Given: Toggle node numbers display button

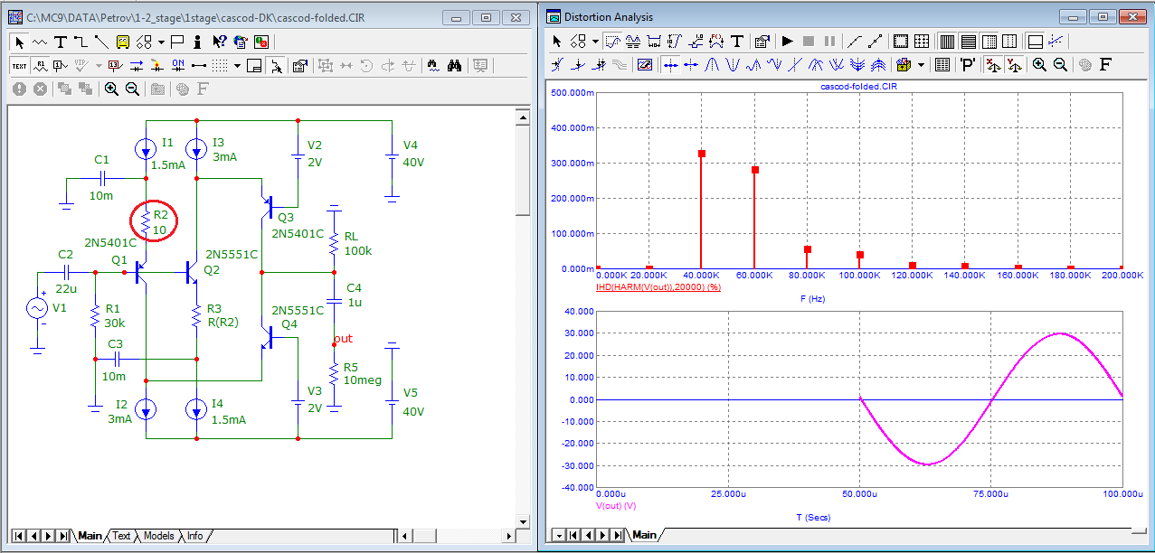Looking at the screenshot, I should pyautogui.click(x=61, y=66).
